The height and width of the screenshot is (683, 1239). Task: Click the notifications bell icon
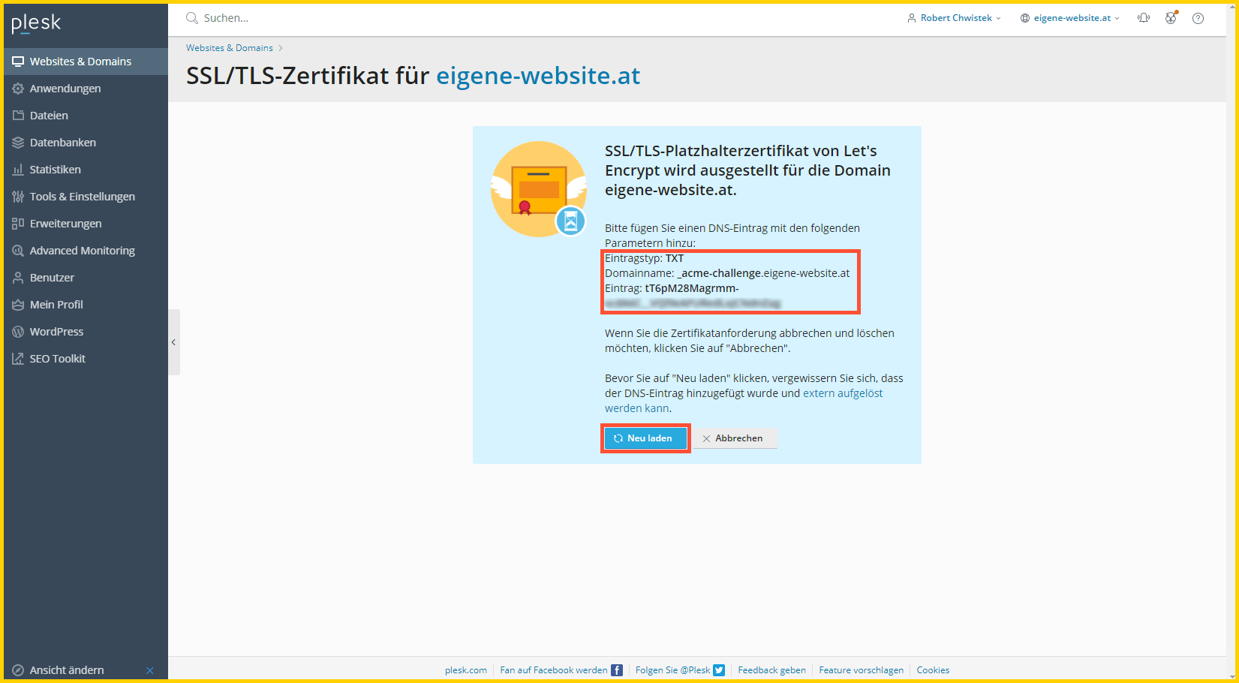tap(1144, 18)
